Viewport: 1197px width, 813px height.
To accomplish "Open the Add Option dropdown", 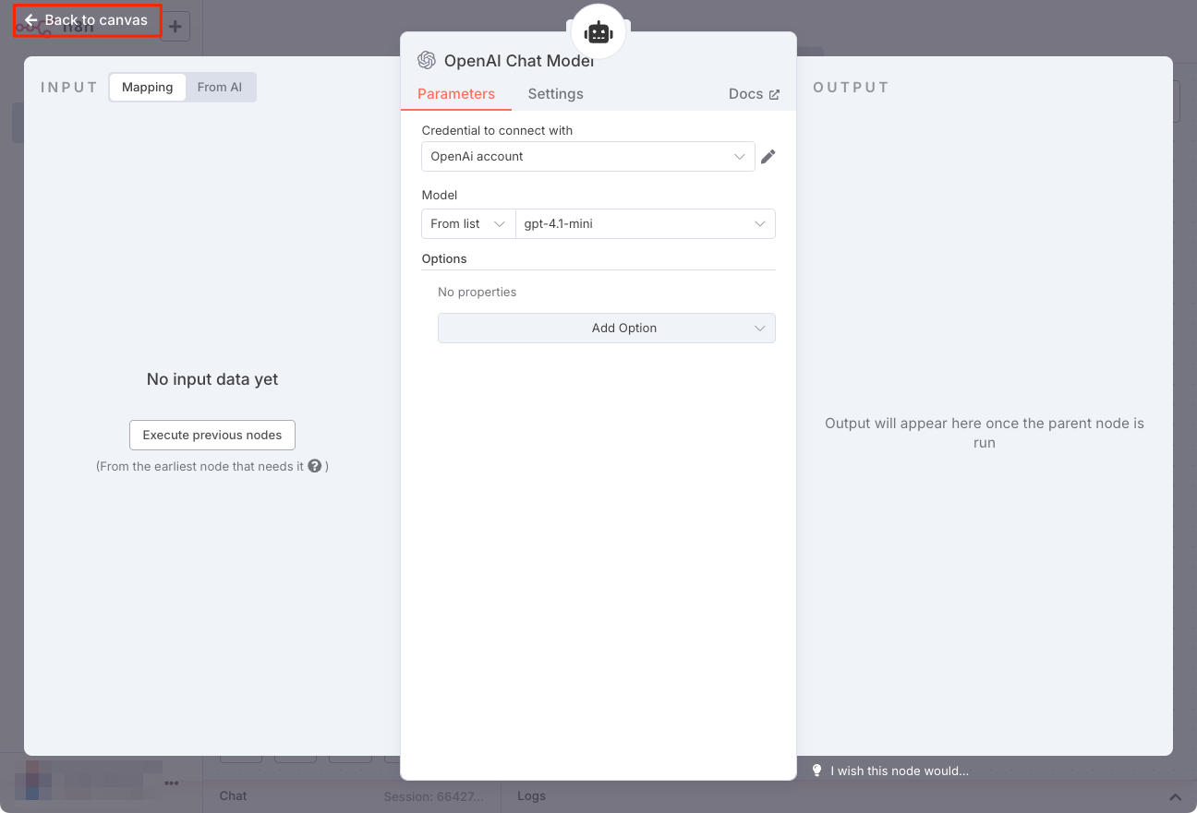I will tap(607, 329).
